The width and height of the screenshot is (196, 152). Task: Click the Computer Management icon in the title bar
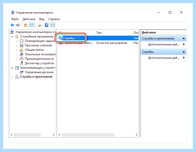pyautogui.click(x=13, y=13)
